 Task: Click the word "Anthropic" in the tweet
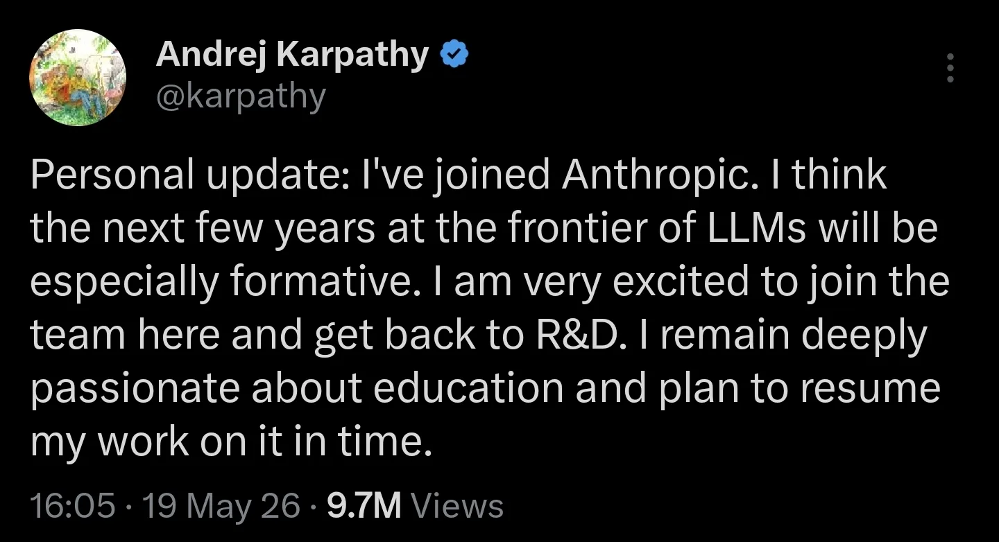[656, 175]
